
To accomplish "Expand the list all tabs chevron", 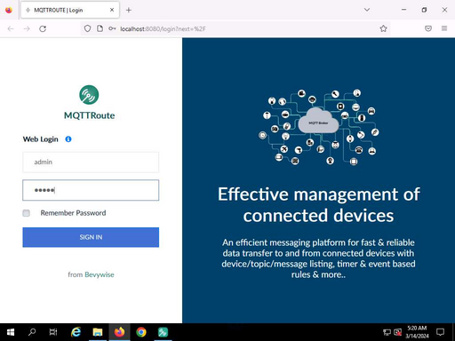I will coord(367,10).
